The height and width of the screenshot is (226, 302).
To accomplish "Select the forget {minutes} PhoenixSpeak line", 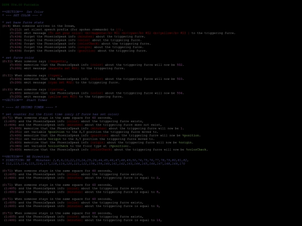I will [x=77, y=36].
